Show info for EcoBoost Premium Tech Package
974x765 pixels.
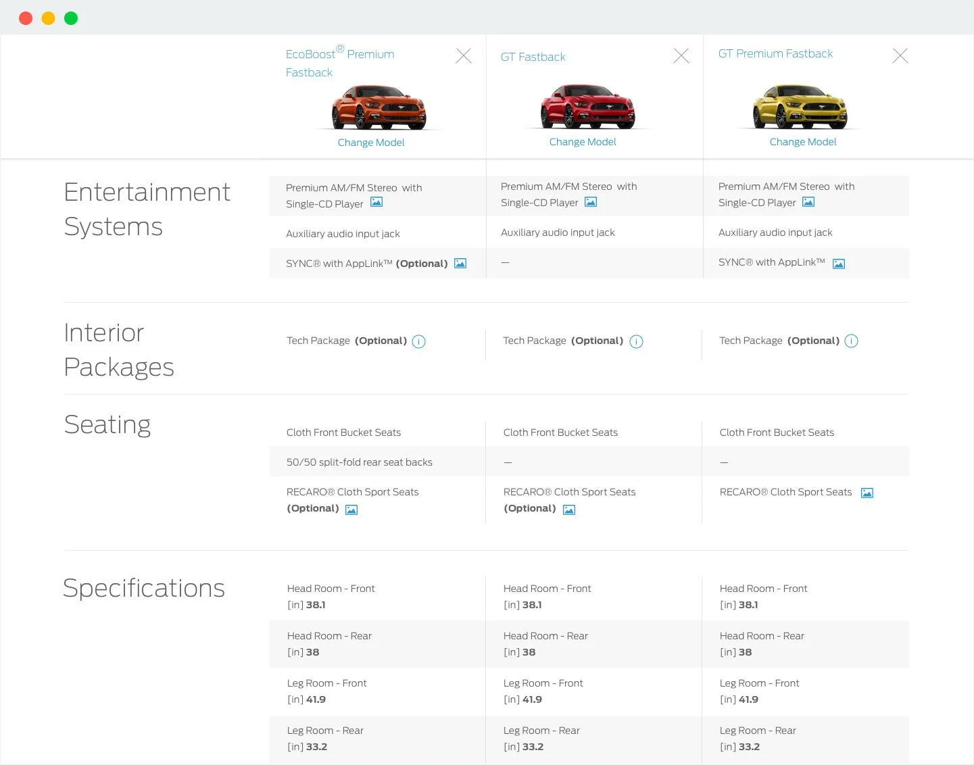[419, 341]
